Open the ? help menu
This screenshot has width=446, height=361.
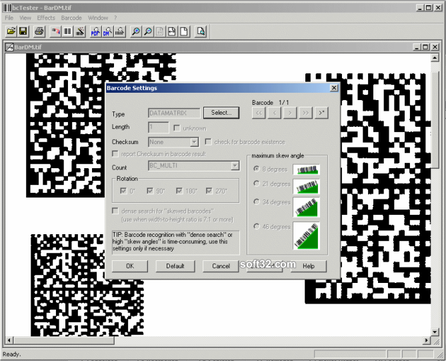coord(115,18)
